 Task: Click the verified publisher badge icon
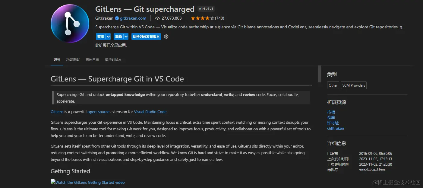coord(117,18)
